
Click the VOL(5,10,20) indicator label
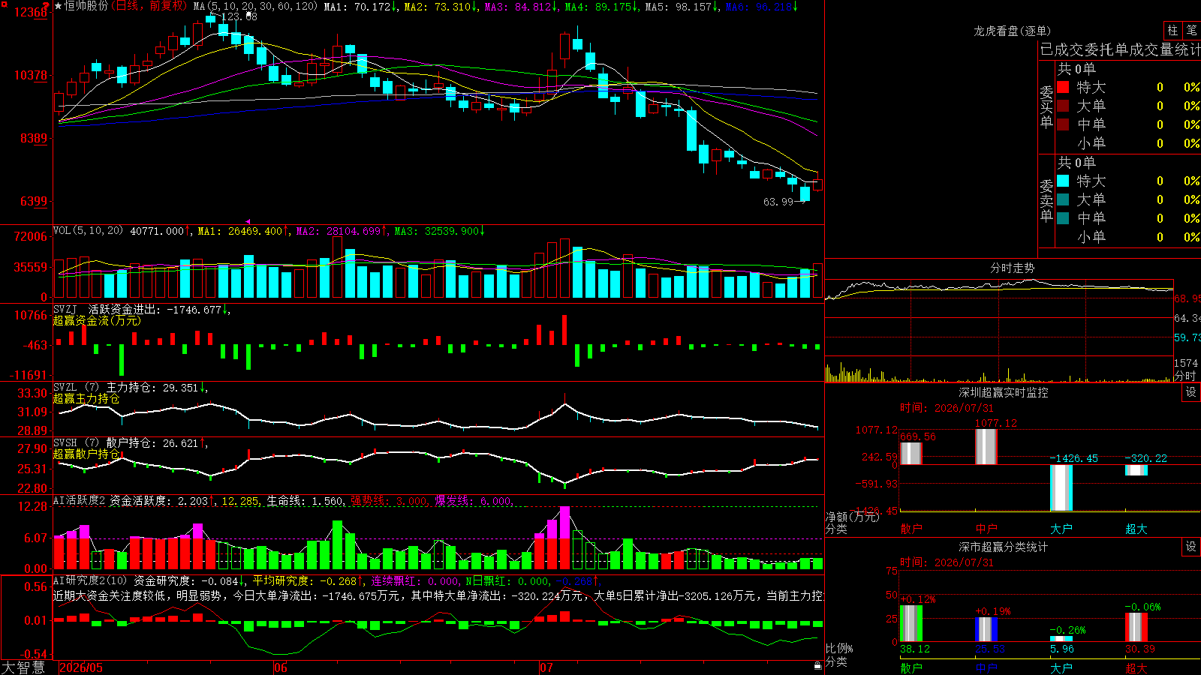(89, 231)
